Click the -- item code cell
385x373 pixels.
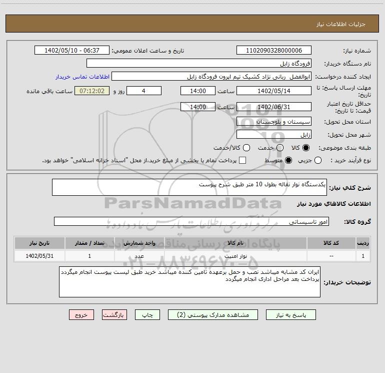pos(331,256)
